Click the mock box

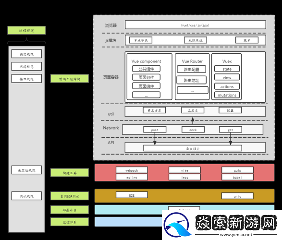193,130
